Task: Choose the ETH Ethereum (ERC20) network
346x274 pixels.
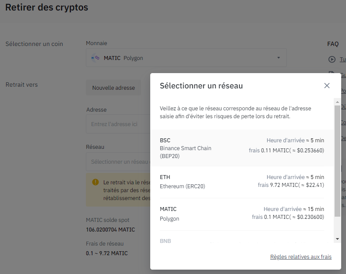Action: click(242, 182)
